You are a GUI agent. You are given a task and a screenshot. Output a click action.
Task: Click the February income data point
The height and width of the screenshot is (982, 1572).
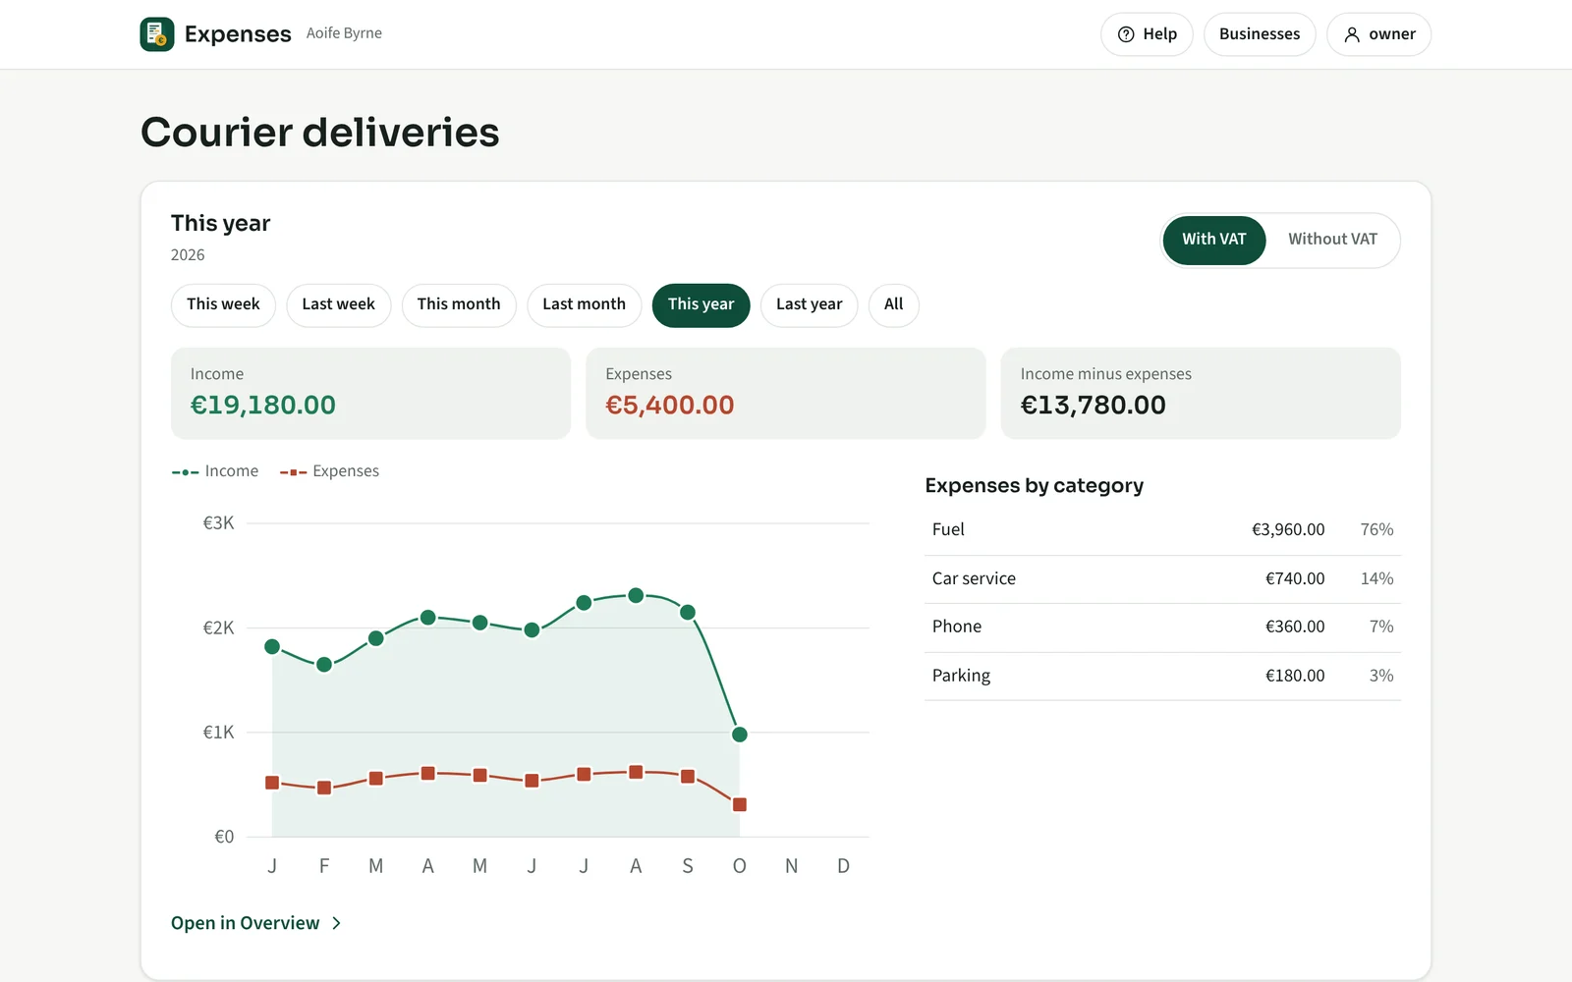coord(324,665)
